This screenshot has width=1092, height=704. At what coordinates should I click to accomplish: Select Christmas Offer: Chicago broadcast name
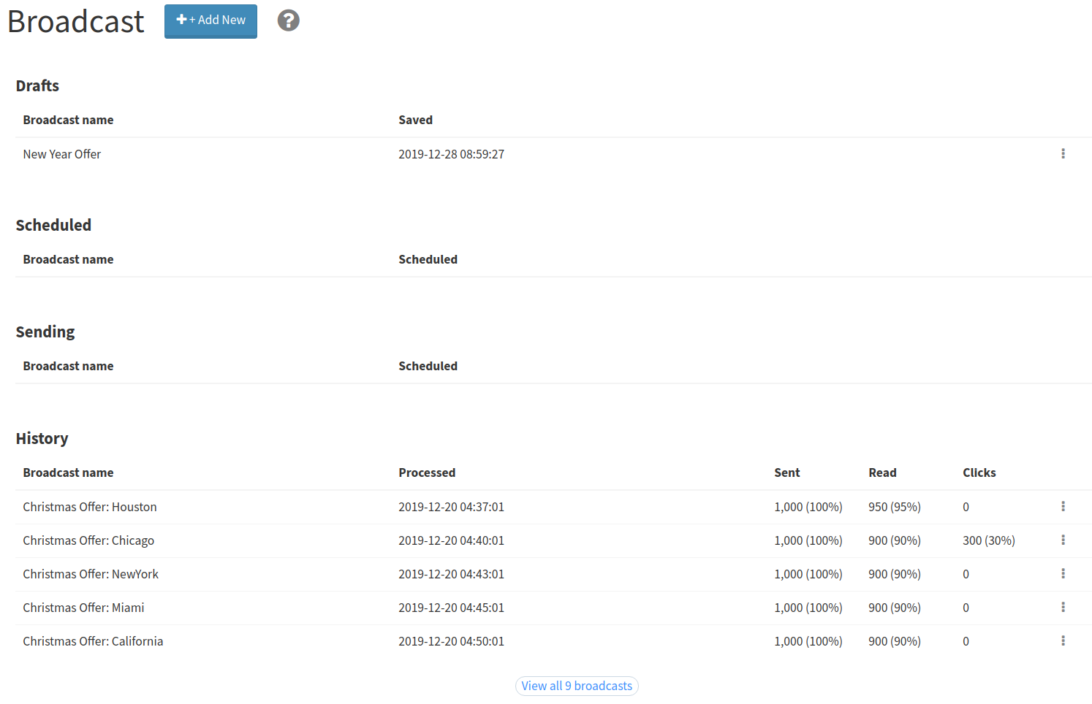point(88,540)
